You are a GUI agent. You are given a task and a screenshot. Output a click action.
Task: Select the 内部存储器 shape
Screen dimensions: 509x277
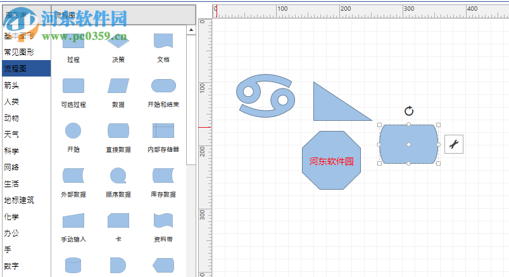click(x=163, y=130)
